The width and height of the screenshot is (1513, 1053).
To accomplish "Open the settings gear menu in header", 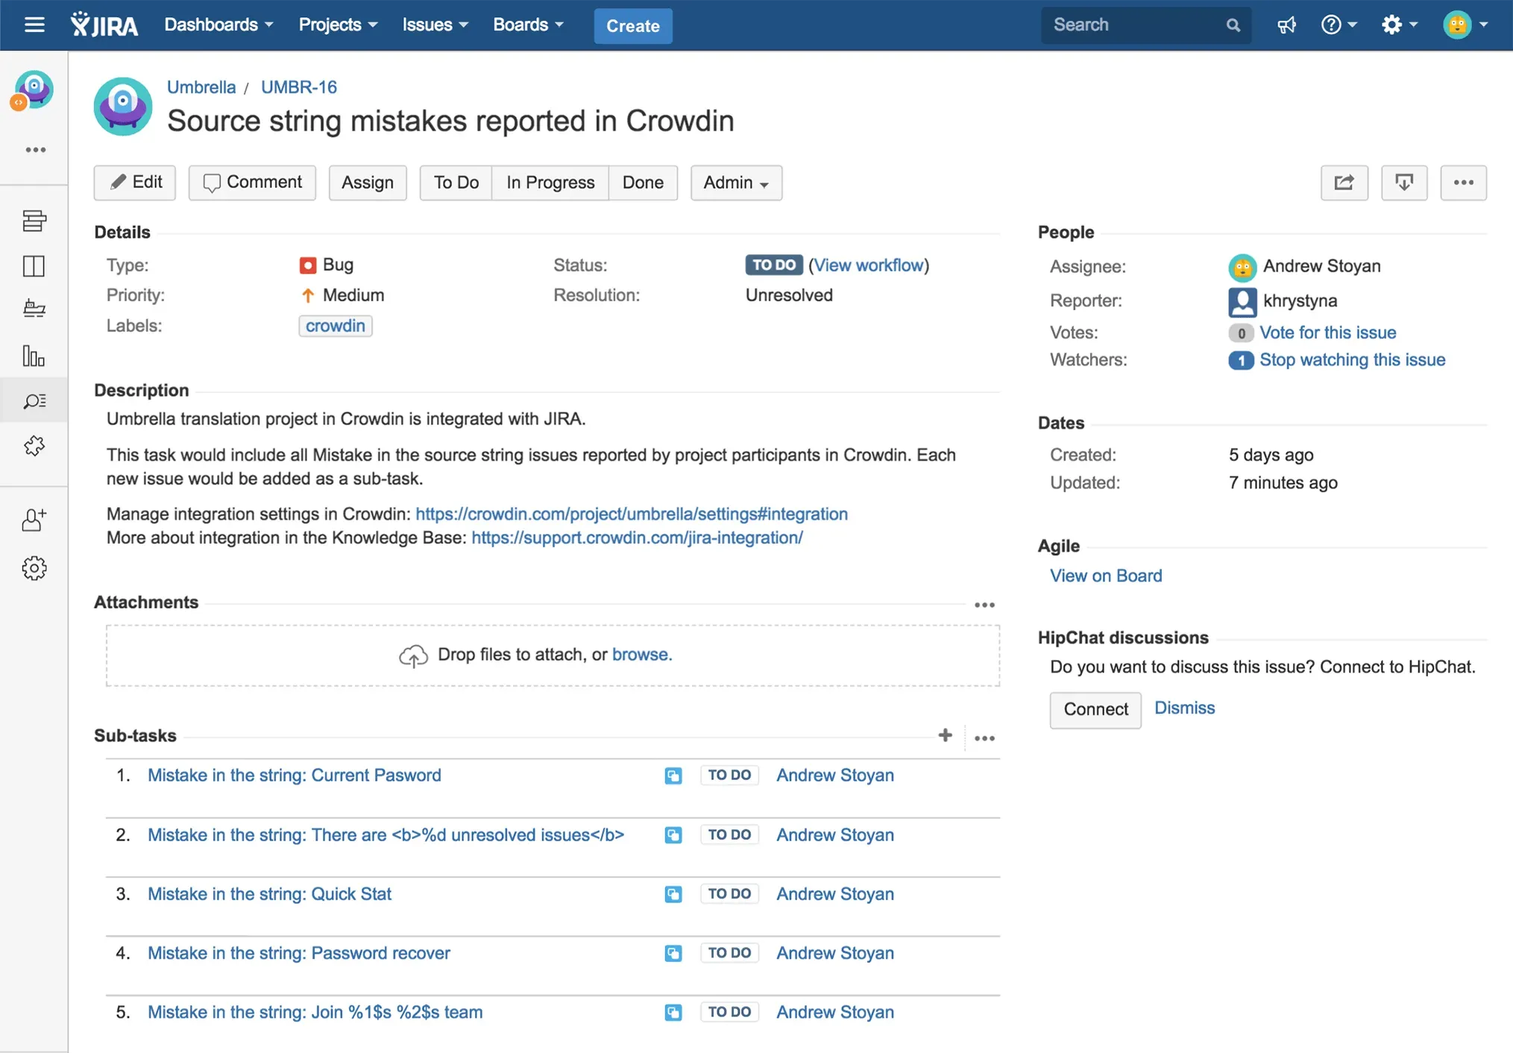I will [x=1399, y=25].
